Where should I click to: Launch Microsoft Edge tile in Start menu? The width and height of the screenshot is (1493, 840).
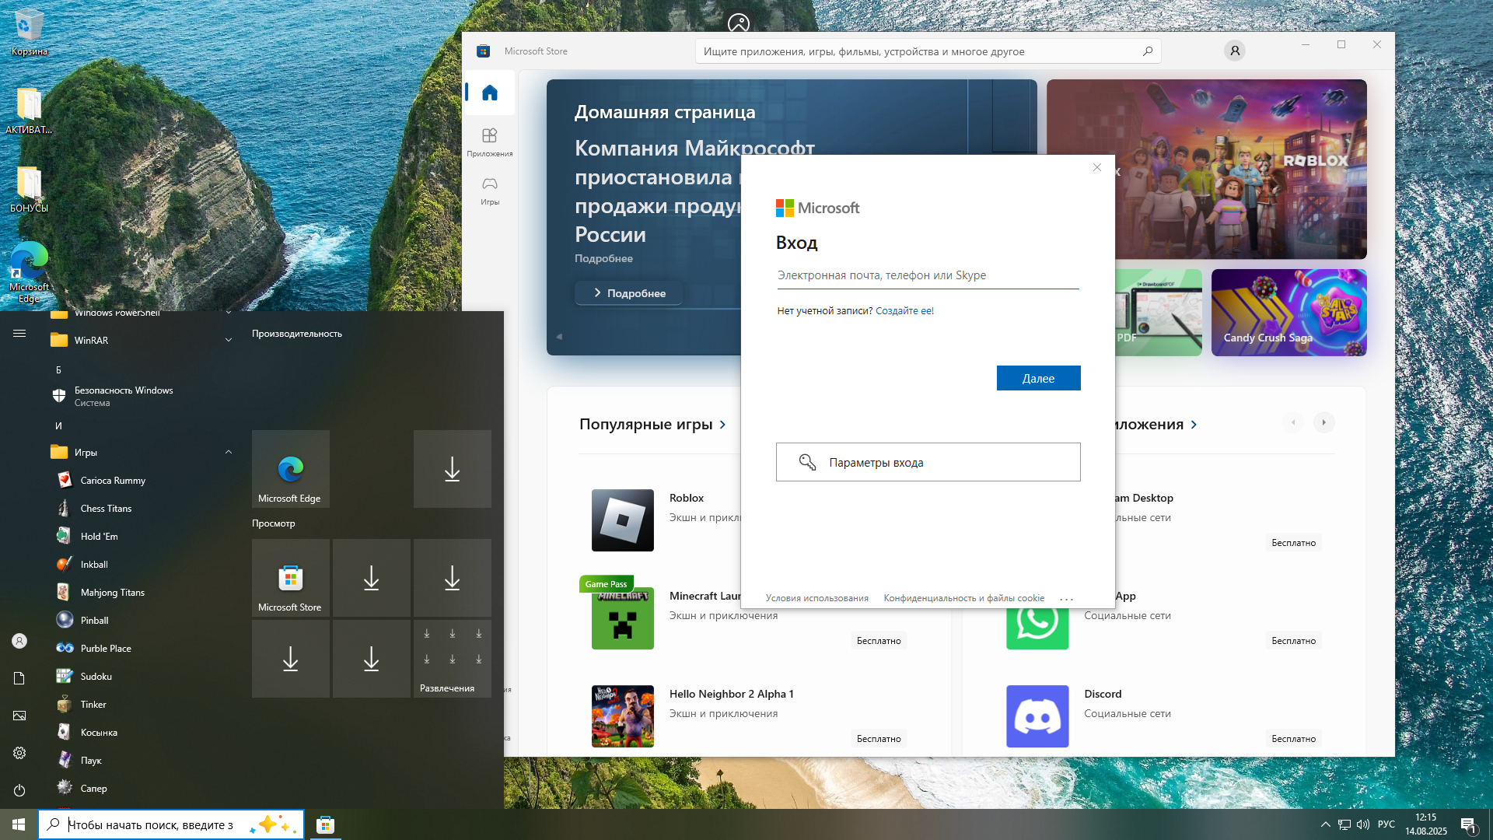pyautogui.click(x=290, y=469)
